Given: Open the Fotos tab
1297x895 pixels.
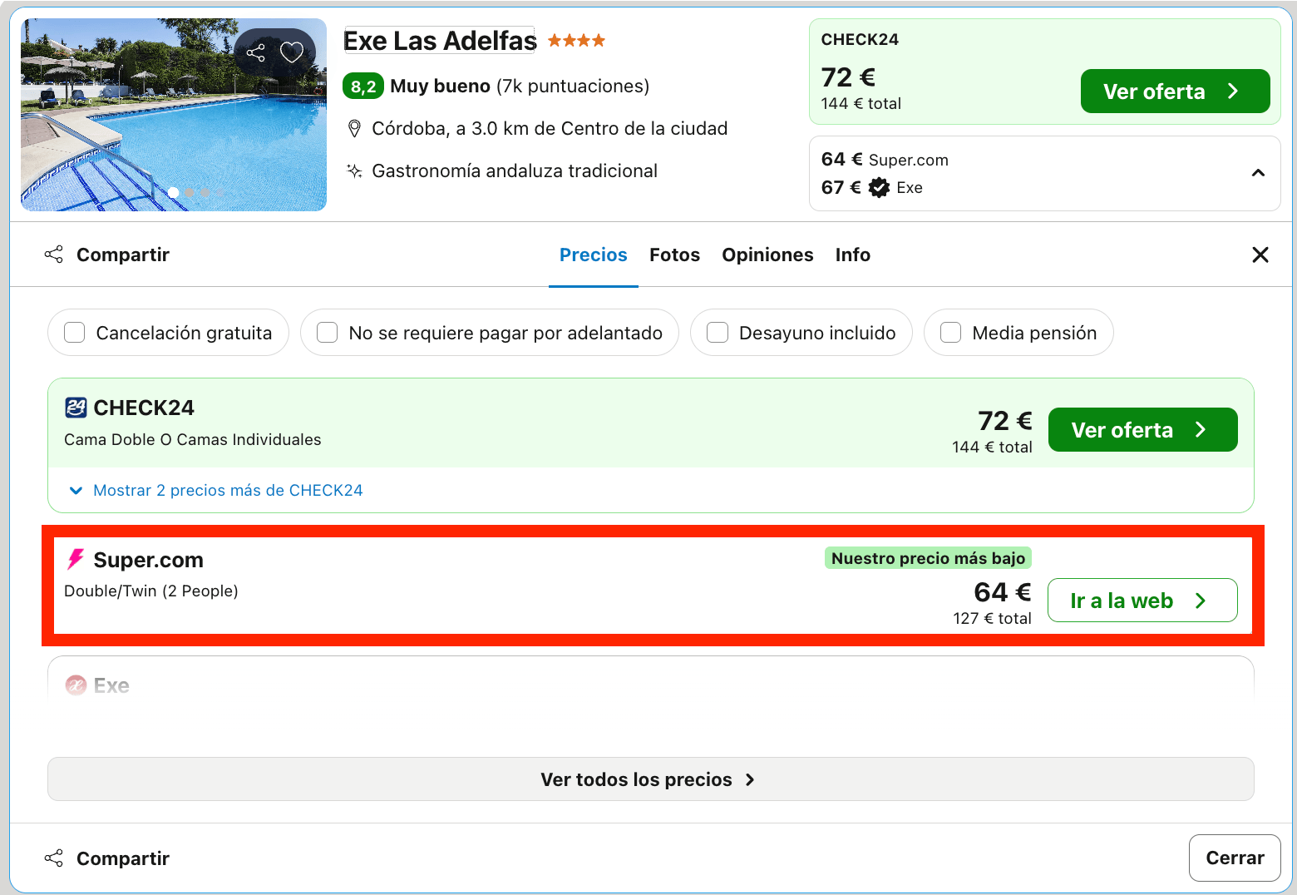Looking at the screenshot, I should [x=675, y=255].
